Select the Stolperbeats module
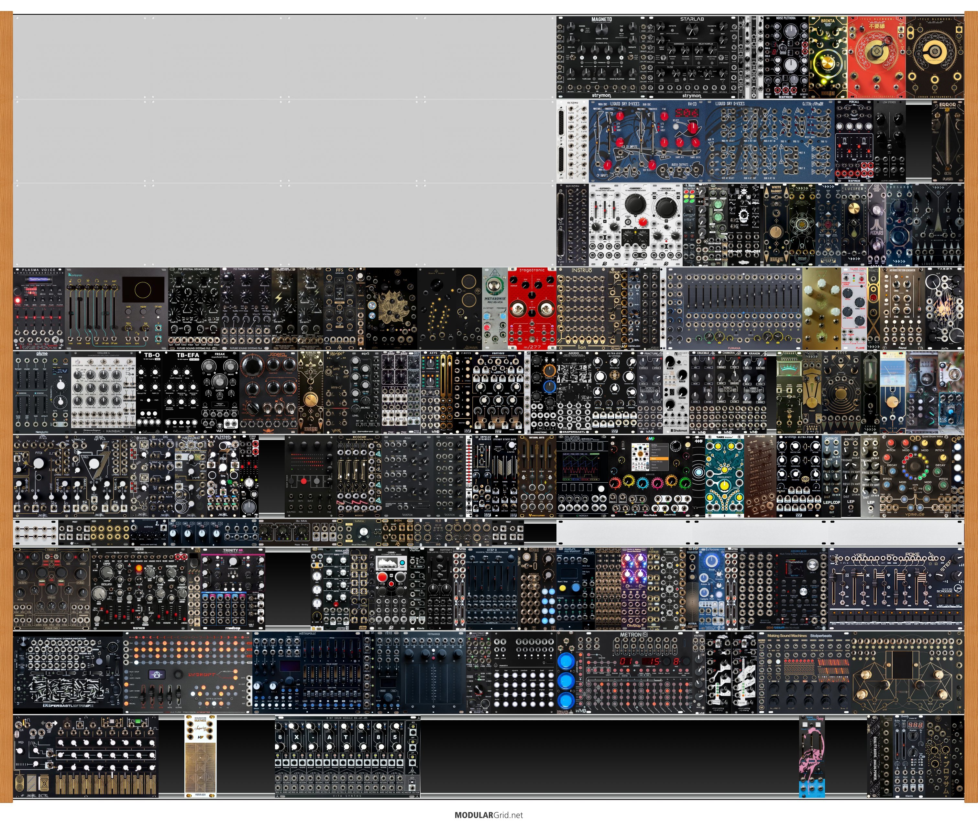The image size is (978, 822). tap(805, 673)
